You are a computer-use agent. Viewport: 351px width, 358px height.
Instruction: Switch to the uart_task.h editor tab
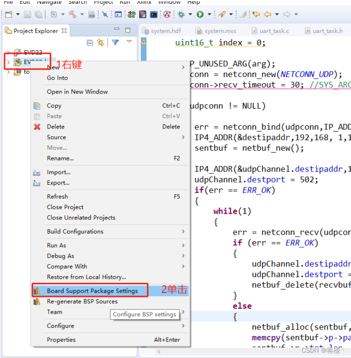pyautogui.click(x=323, y=31)
